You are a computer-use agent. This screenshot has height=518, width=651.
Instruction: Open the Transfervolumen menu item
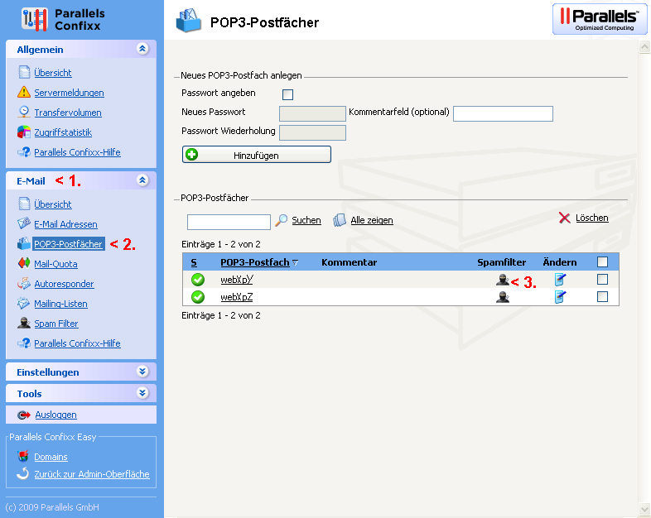(68, 113)
